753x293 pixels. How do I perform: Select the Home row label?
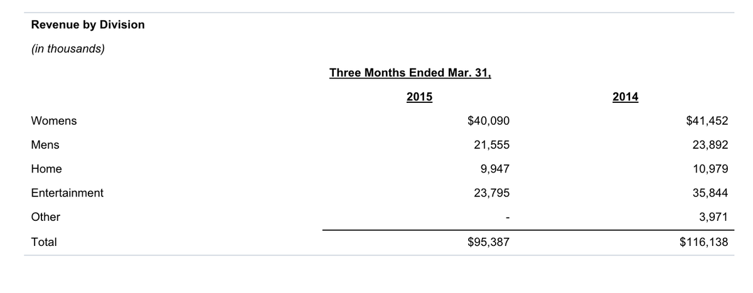(46, 169)
